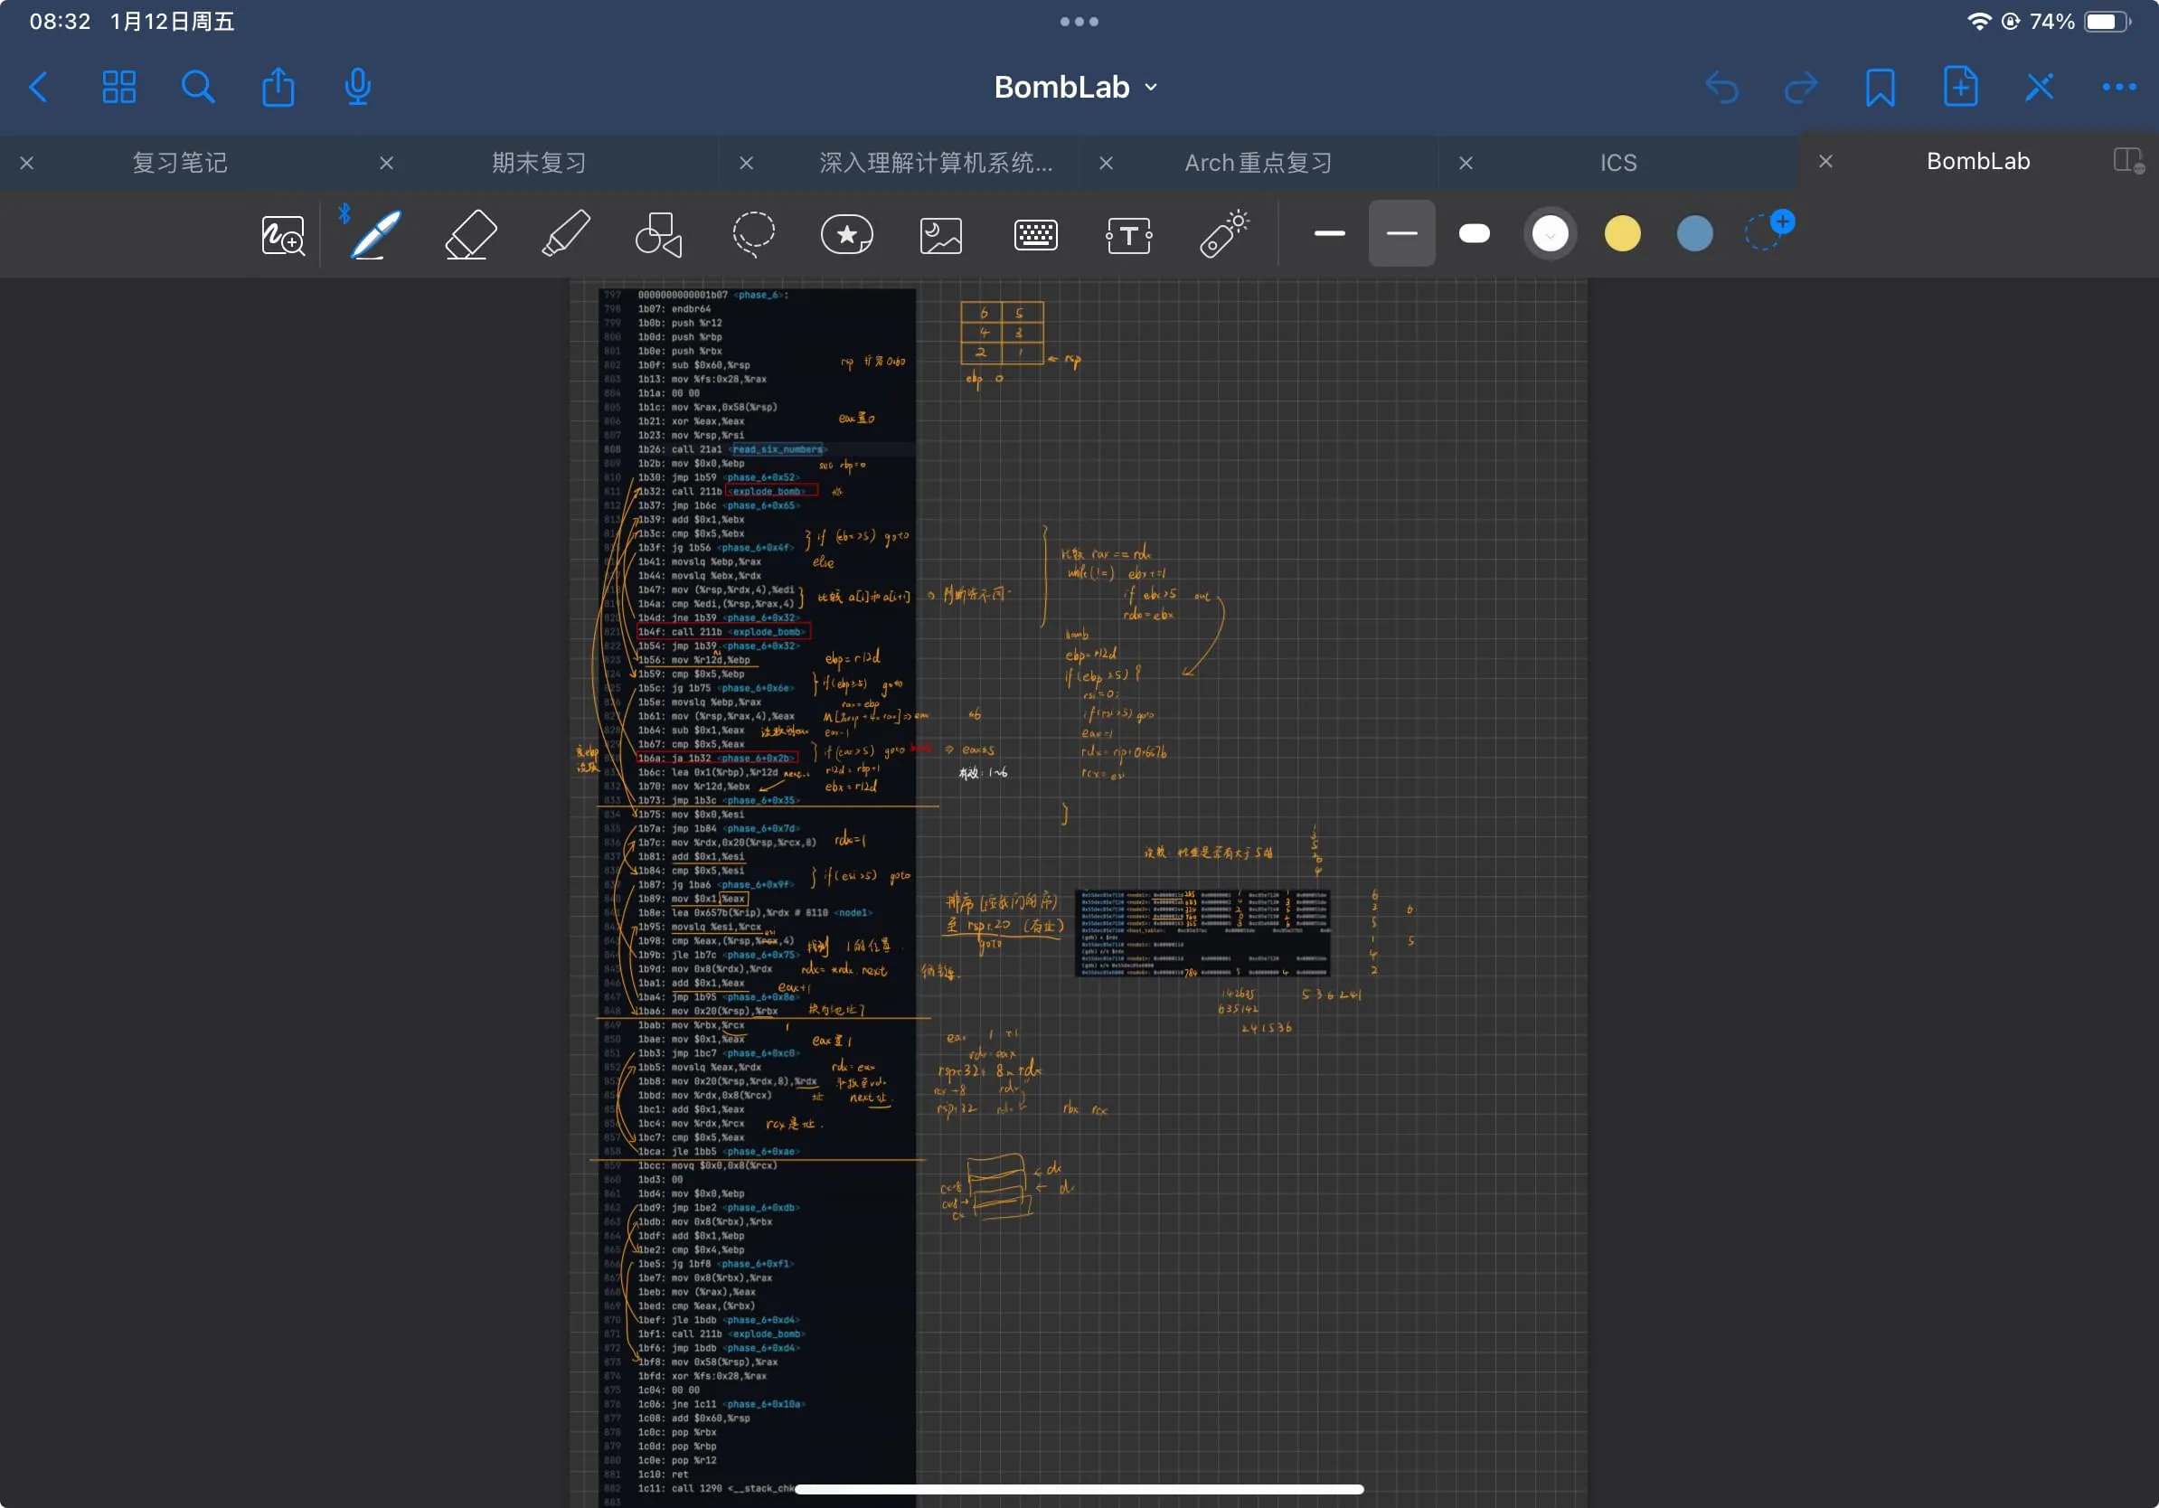Select the Lasso tool
The width and height of the screenshot is (2159, 1508).
point(753,234)
